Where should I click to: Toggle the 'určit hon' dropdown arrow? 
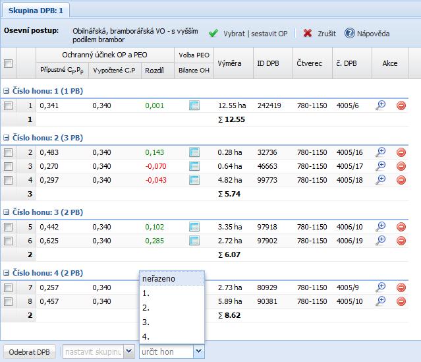click(x=199, y=351)
